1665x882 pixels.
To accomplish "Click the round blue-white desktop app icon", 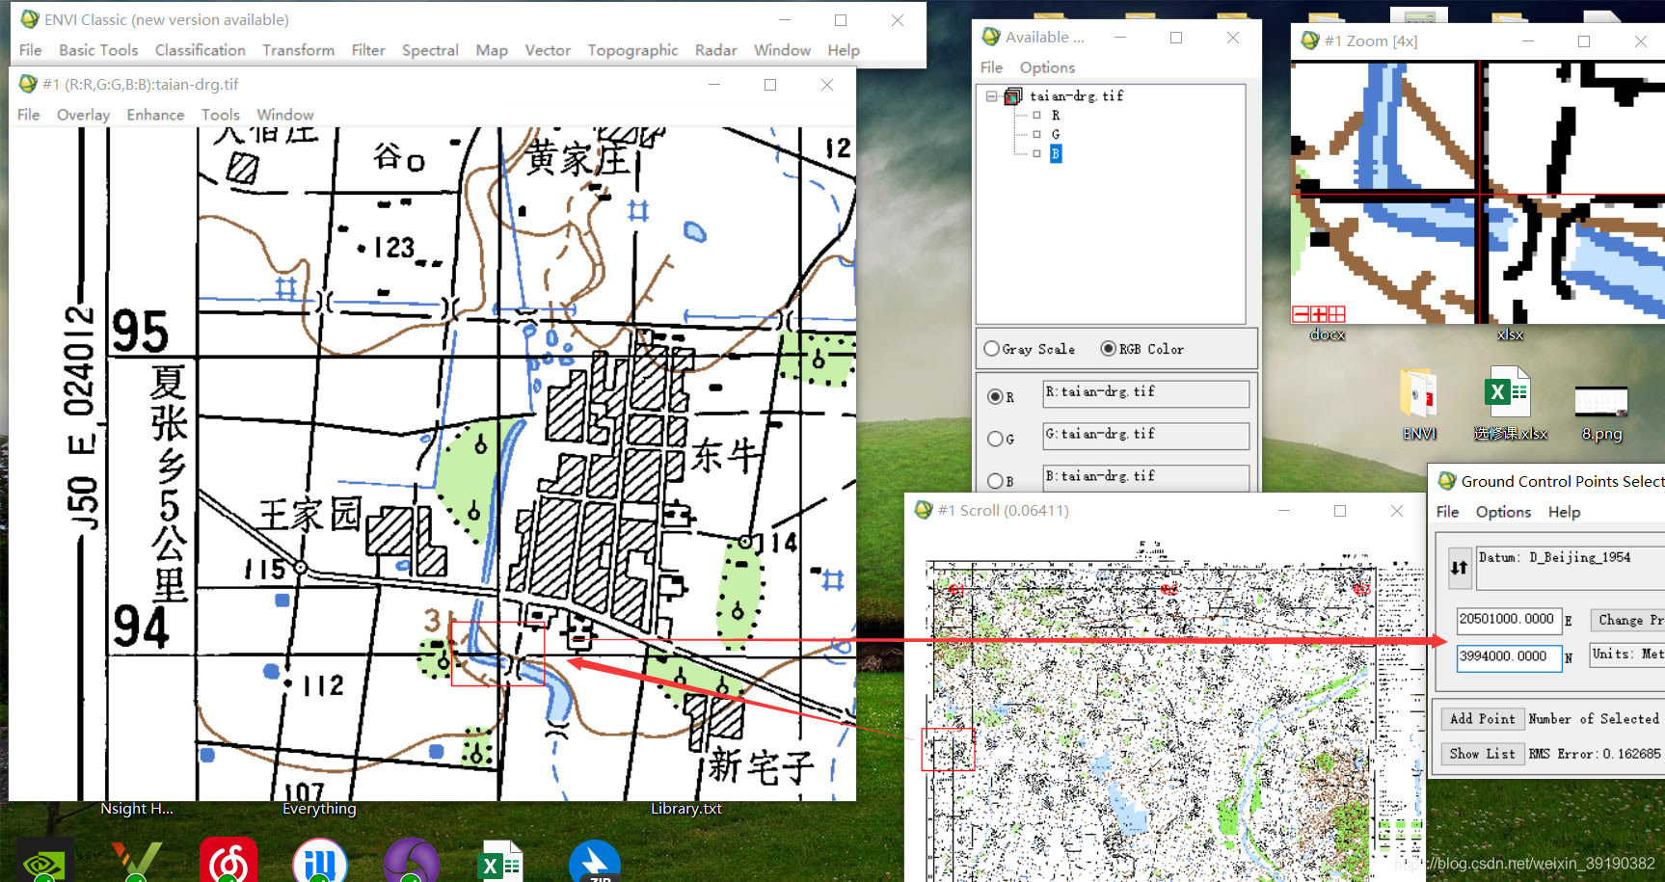I will pos(320,860).
